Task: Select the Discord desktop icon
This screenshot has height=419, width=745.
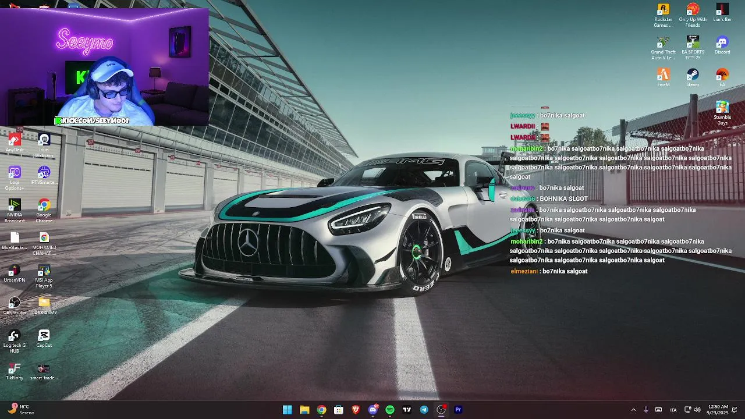Action: [x=722, y=45]
